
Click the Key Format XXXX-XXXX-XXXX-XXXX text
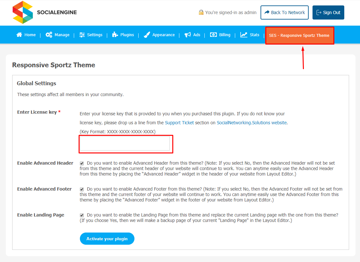click(x=117, y=132)
